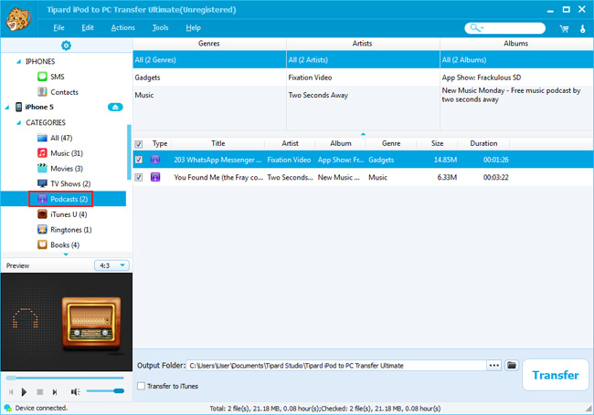The image size is (594, 415).
Task: Open the Ringtones (1) category
Action: (x=71, y=230)
